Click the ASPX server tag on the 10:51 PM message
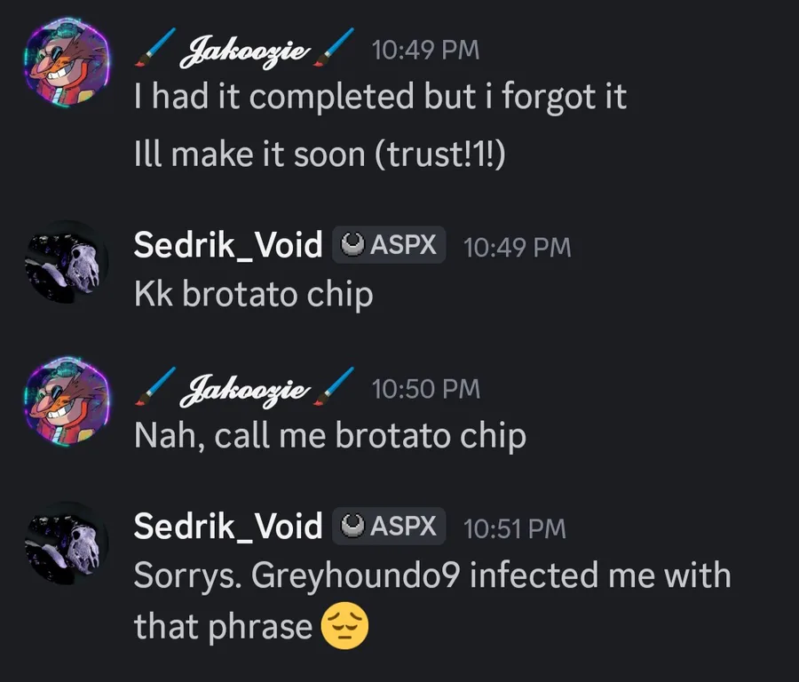The width and height of the screenshot is (799, 682). coord(389,526)
